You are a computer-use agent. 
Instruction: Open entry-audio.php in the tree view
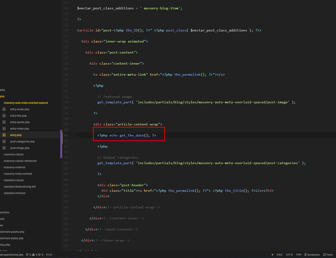[x=20, y=109]
